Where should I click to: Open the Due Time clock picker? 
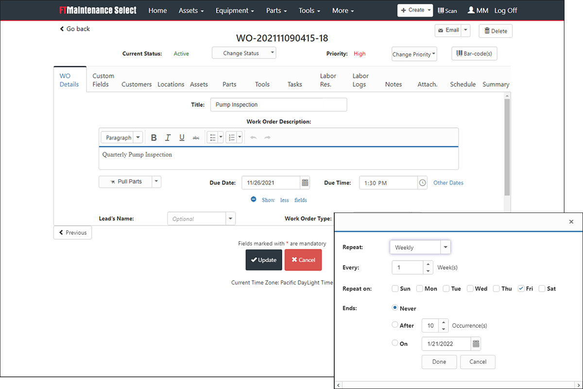click(422, 183)
